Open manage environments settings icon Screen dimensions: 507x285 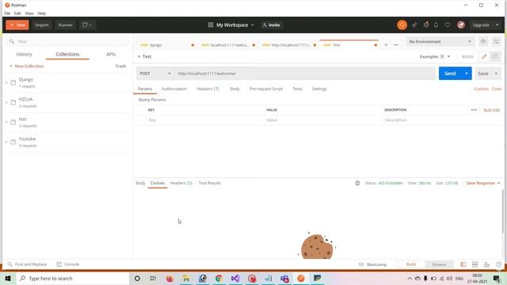(497, 41)
